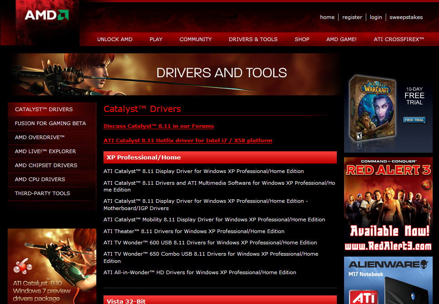Open Catalyst 8.10 Windows 7 preview drivers promo
The height and width of the screenshot is (304, 439).
[52, 266]
